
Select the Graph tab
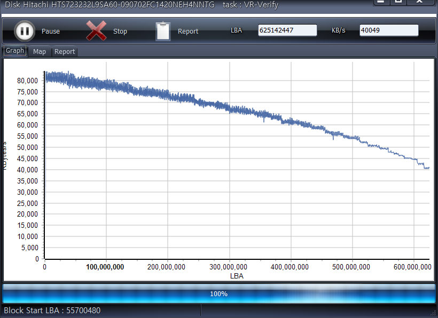(x=15, y=51)
